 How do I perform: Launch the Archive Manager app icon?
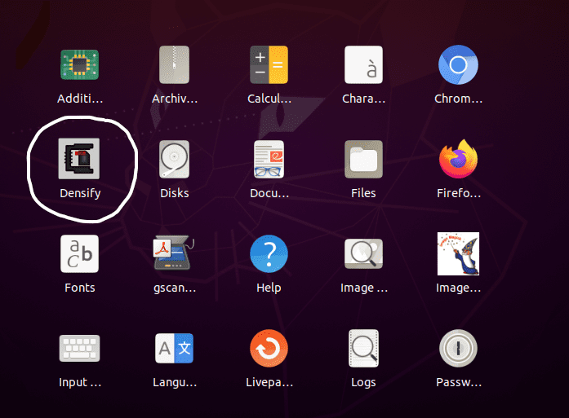(174, 65)
